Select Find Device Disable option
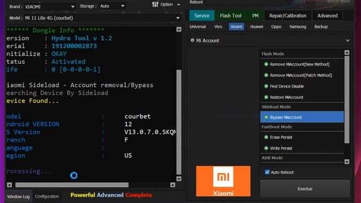Image resolution: width=361 pixels, height=203 pixels. click(x=287, y=86)
